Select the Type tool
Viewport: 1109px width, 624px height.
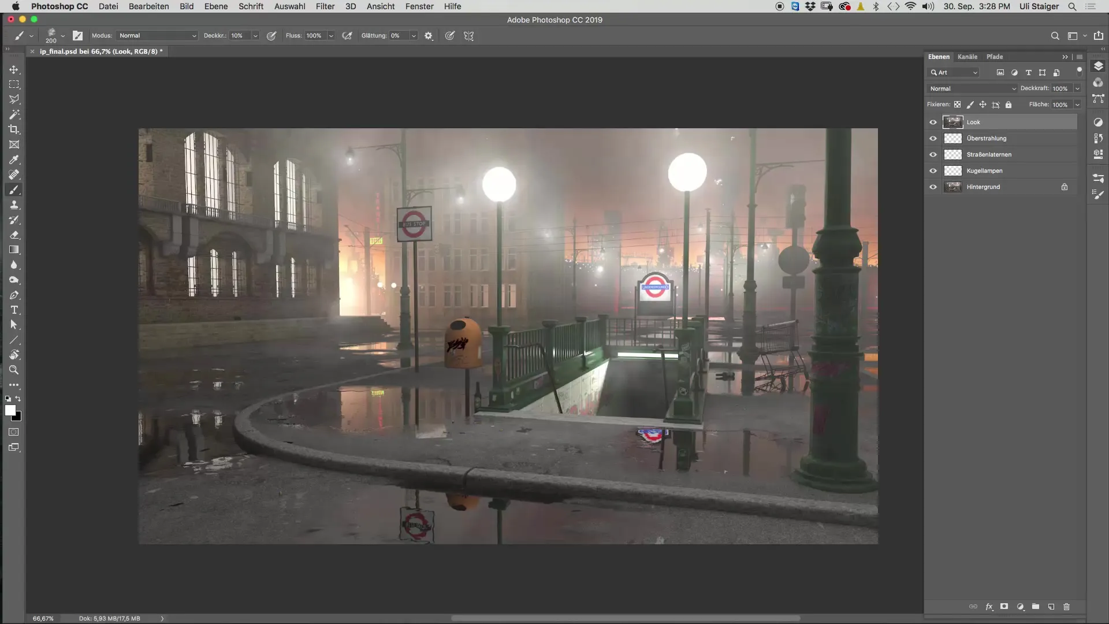(x=14, y=310)
